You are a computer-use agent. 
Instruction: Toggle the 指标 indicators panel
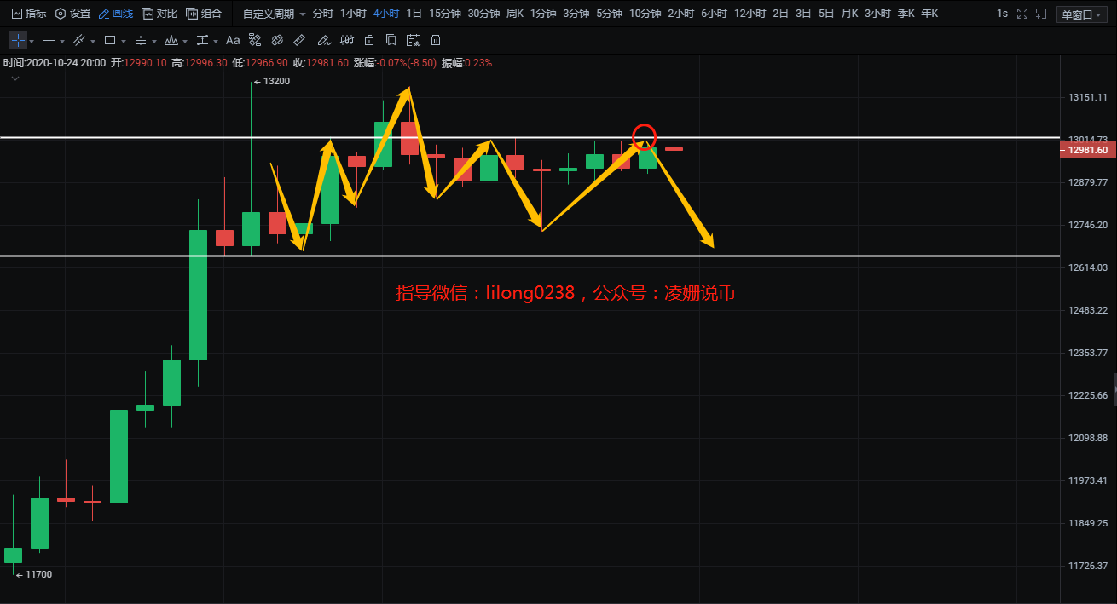point(28,14)
